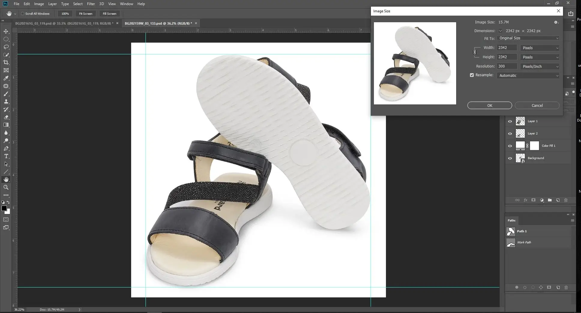
Task: Select the Brush tool
Action: click(6, 94)
